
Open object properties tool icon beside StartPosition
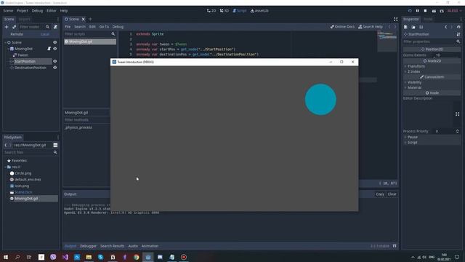tap(458, 34)
